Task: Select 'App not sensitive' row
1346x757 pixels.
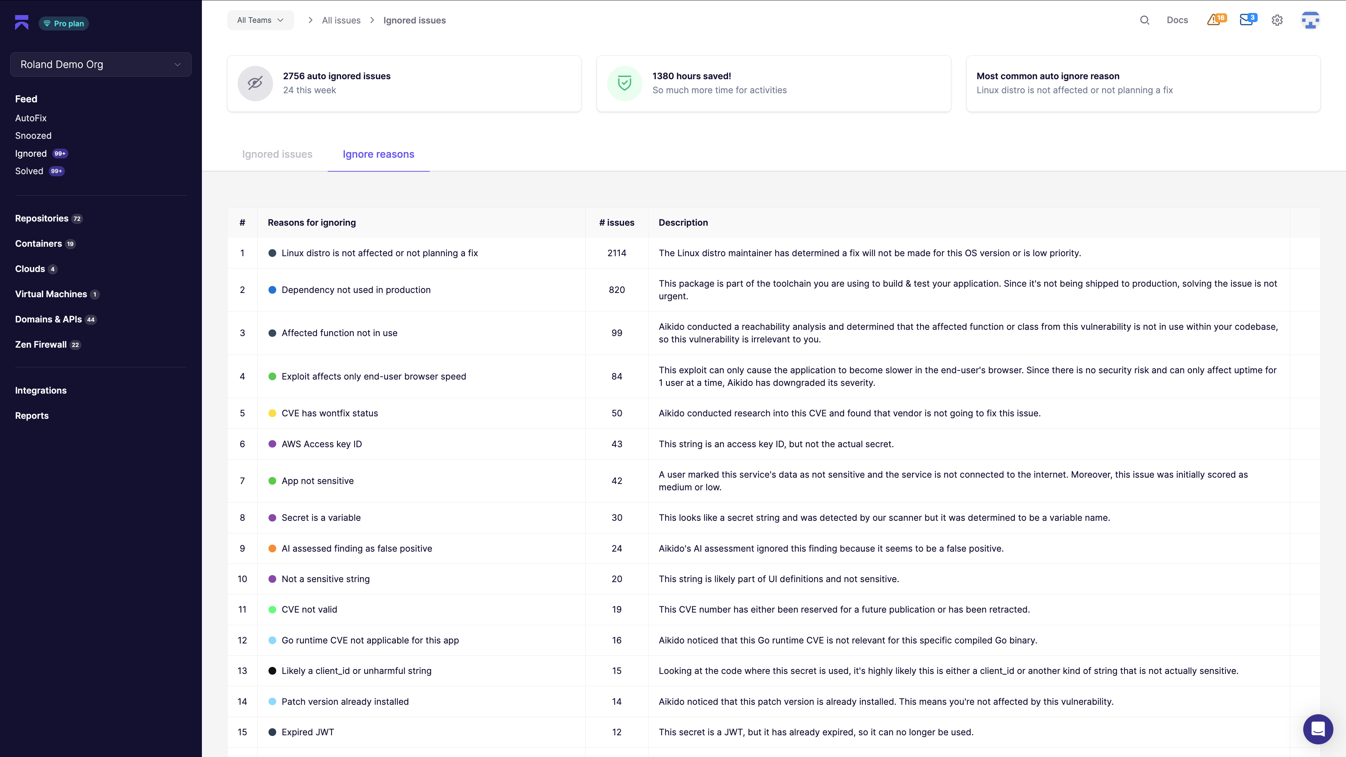Action: pos(773,481)
